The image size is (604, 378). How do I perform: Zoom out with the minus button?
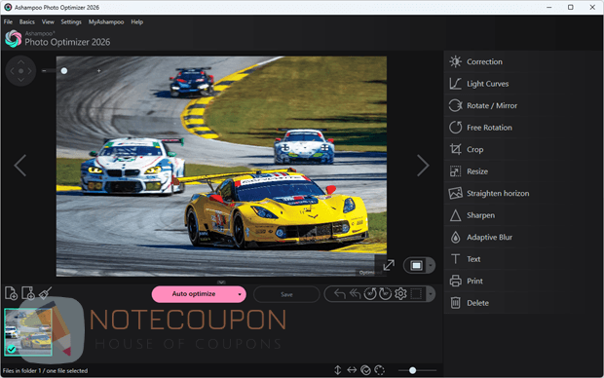[x=44, y=71]
